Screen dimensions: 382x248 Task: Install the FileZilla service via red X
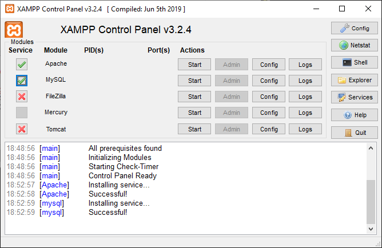click(x=22, y=97)
